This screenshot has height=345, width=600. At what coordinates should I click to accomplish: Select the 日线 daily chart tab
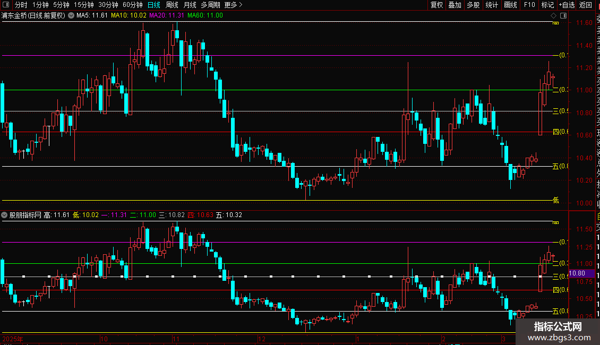[x=154, y=5]
